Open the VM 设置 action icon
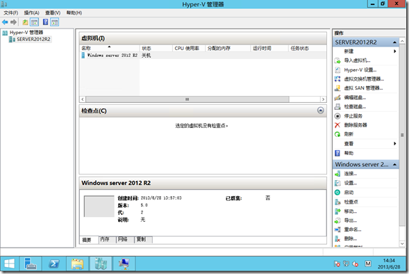 click(x=337, y=183)
